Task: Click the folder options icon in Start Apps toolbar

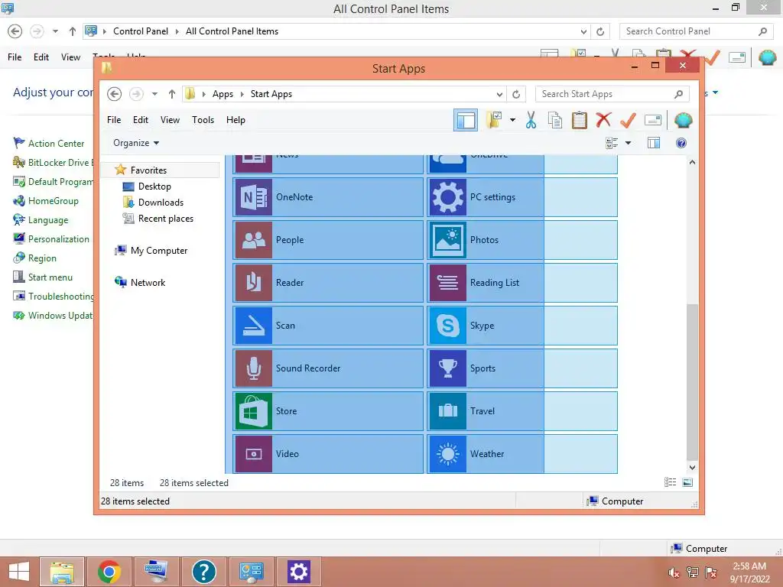Action: [493, 120]
